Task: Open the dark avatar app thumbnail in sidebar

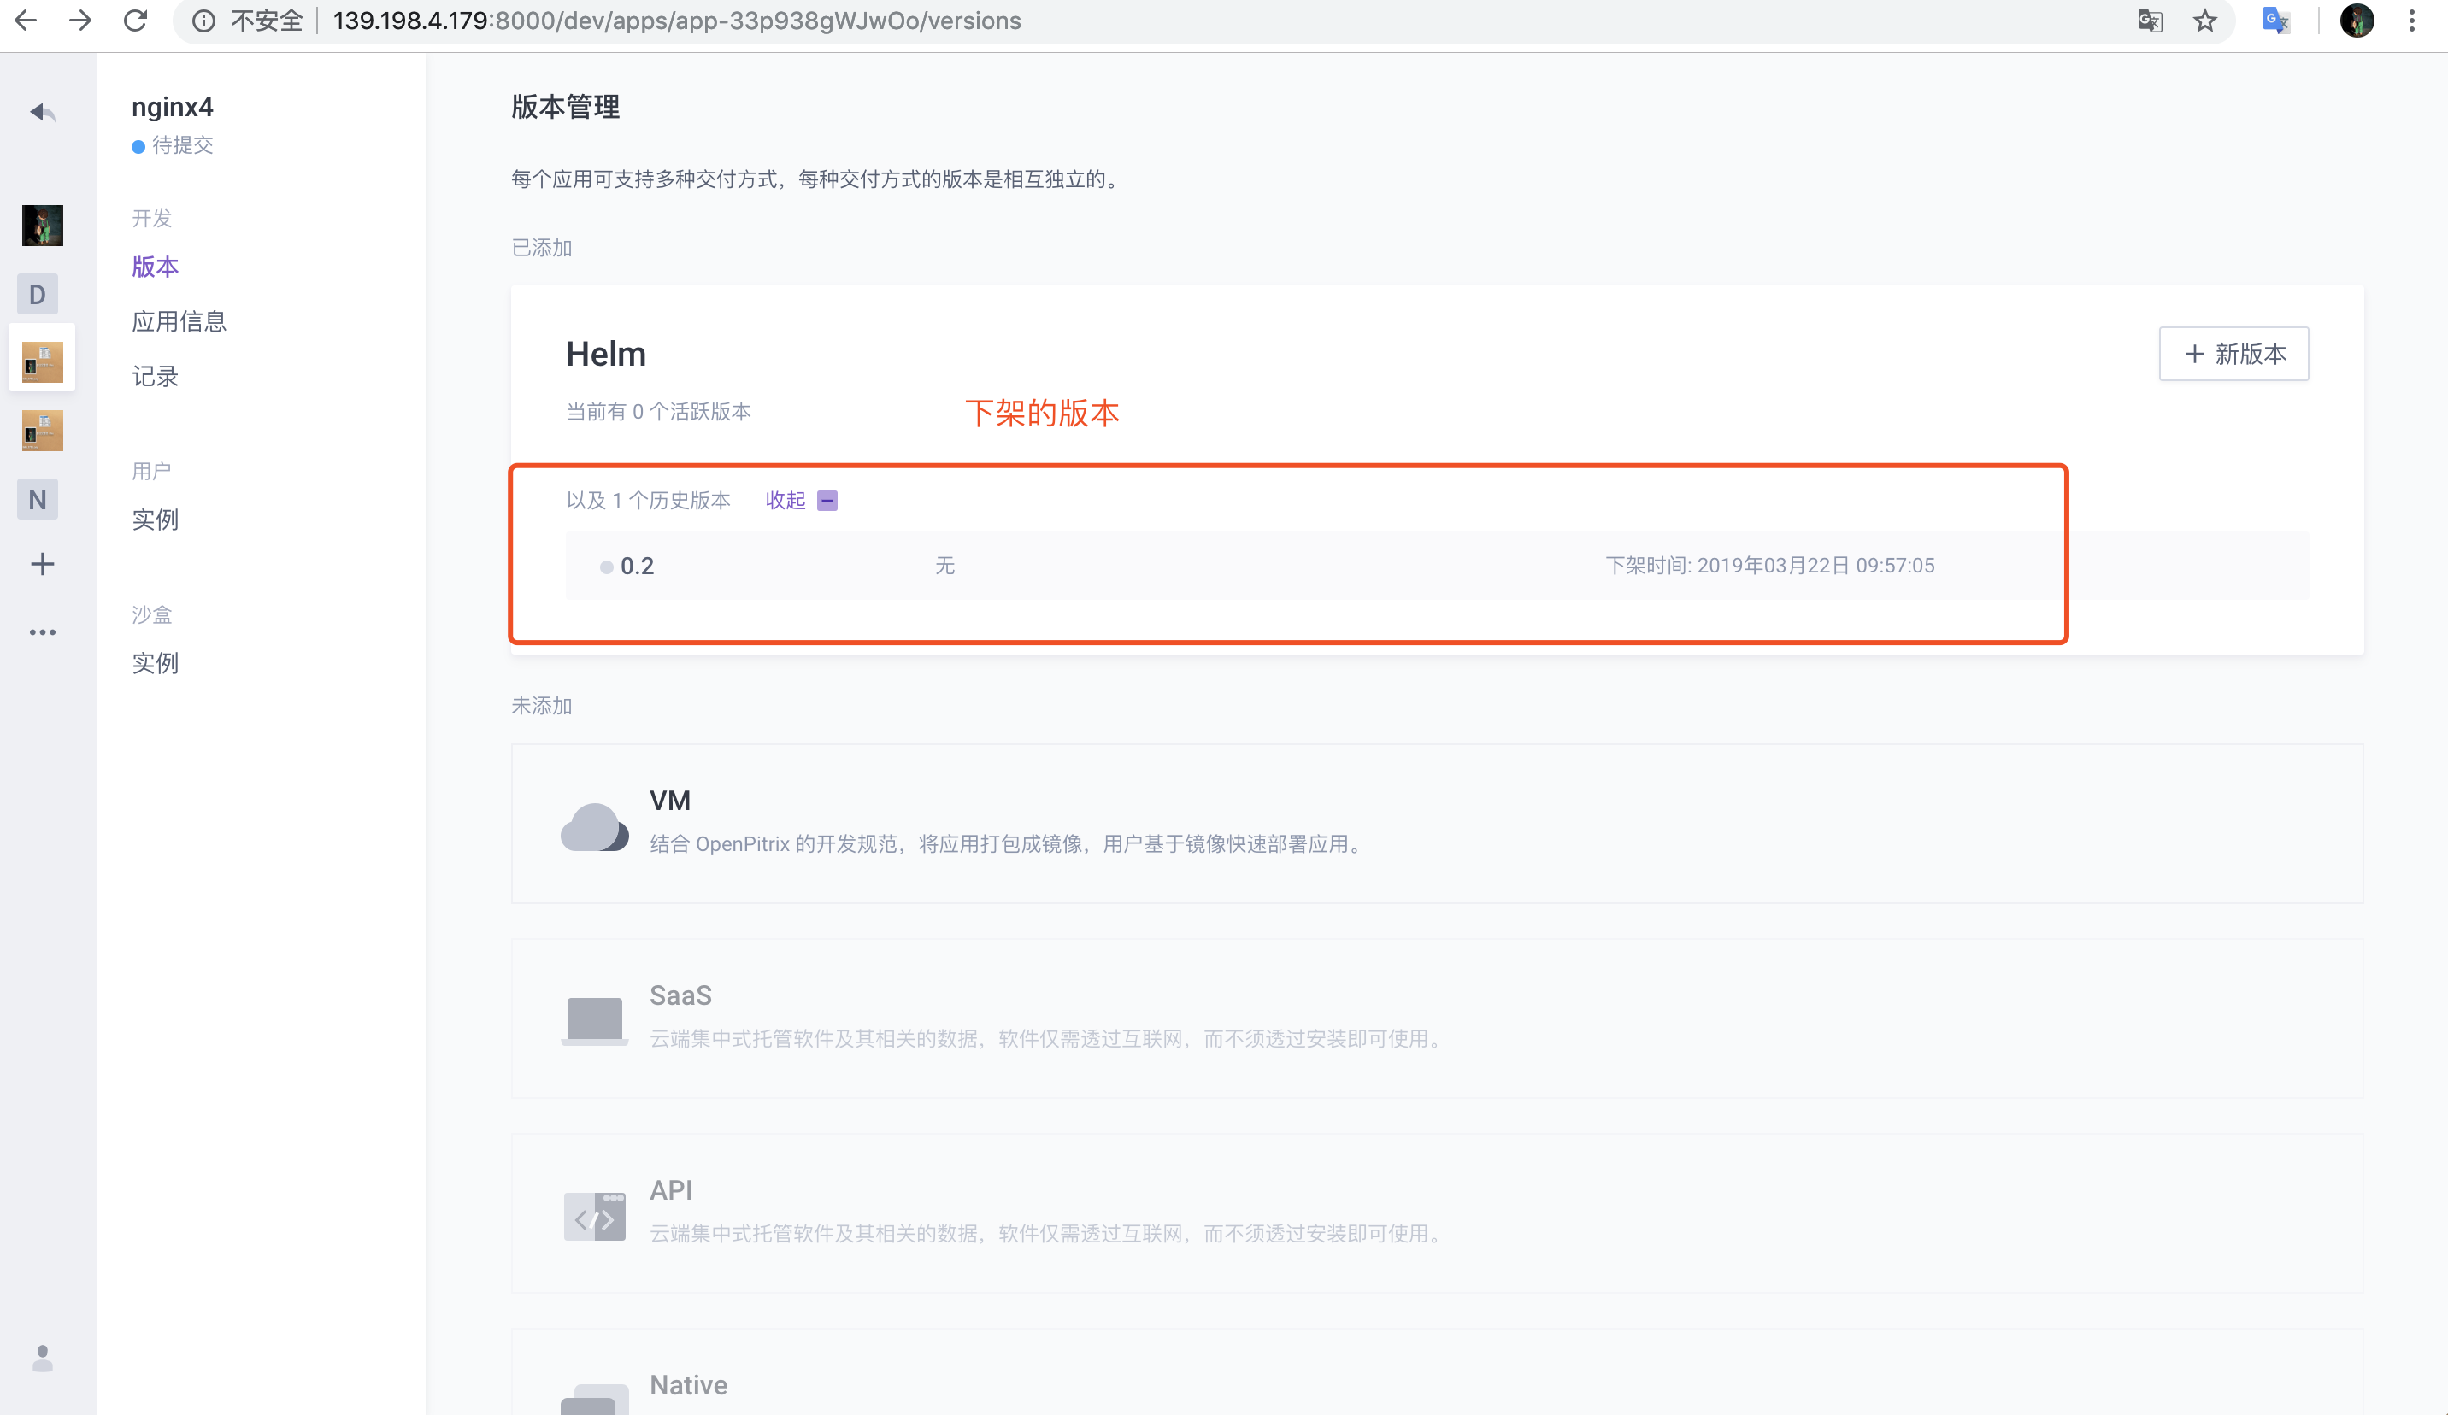Action: point(42,226)
